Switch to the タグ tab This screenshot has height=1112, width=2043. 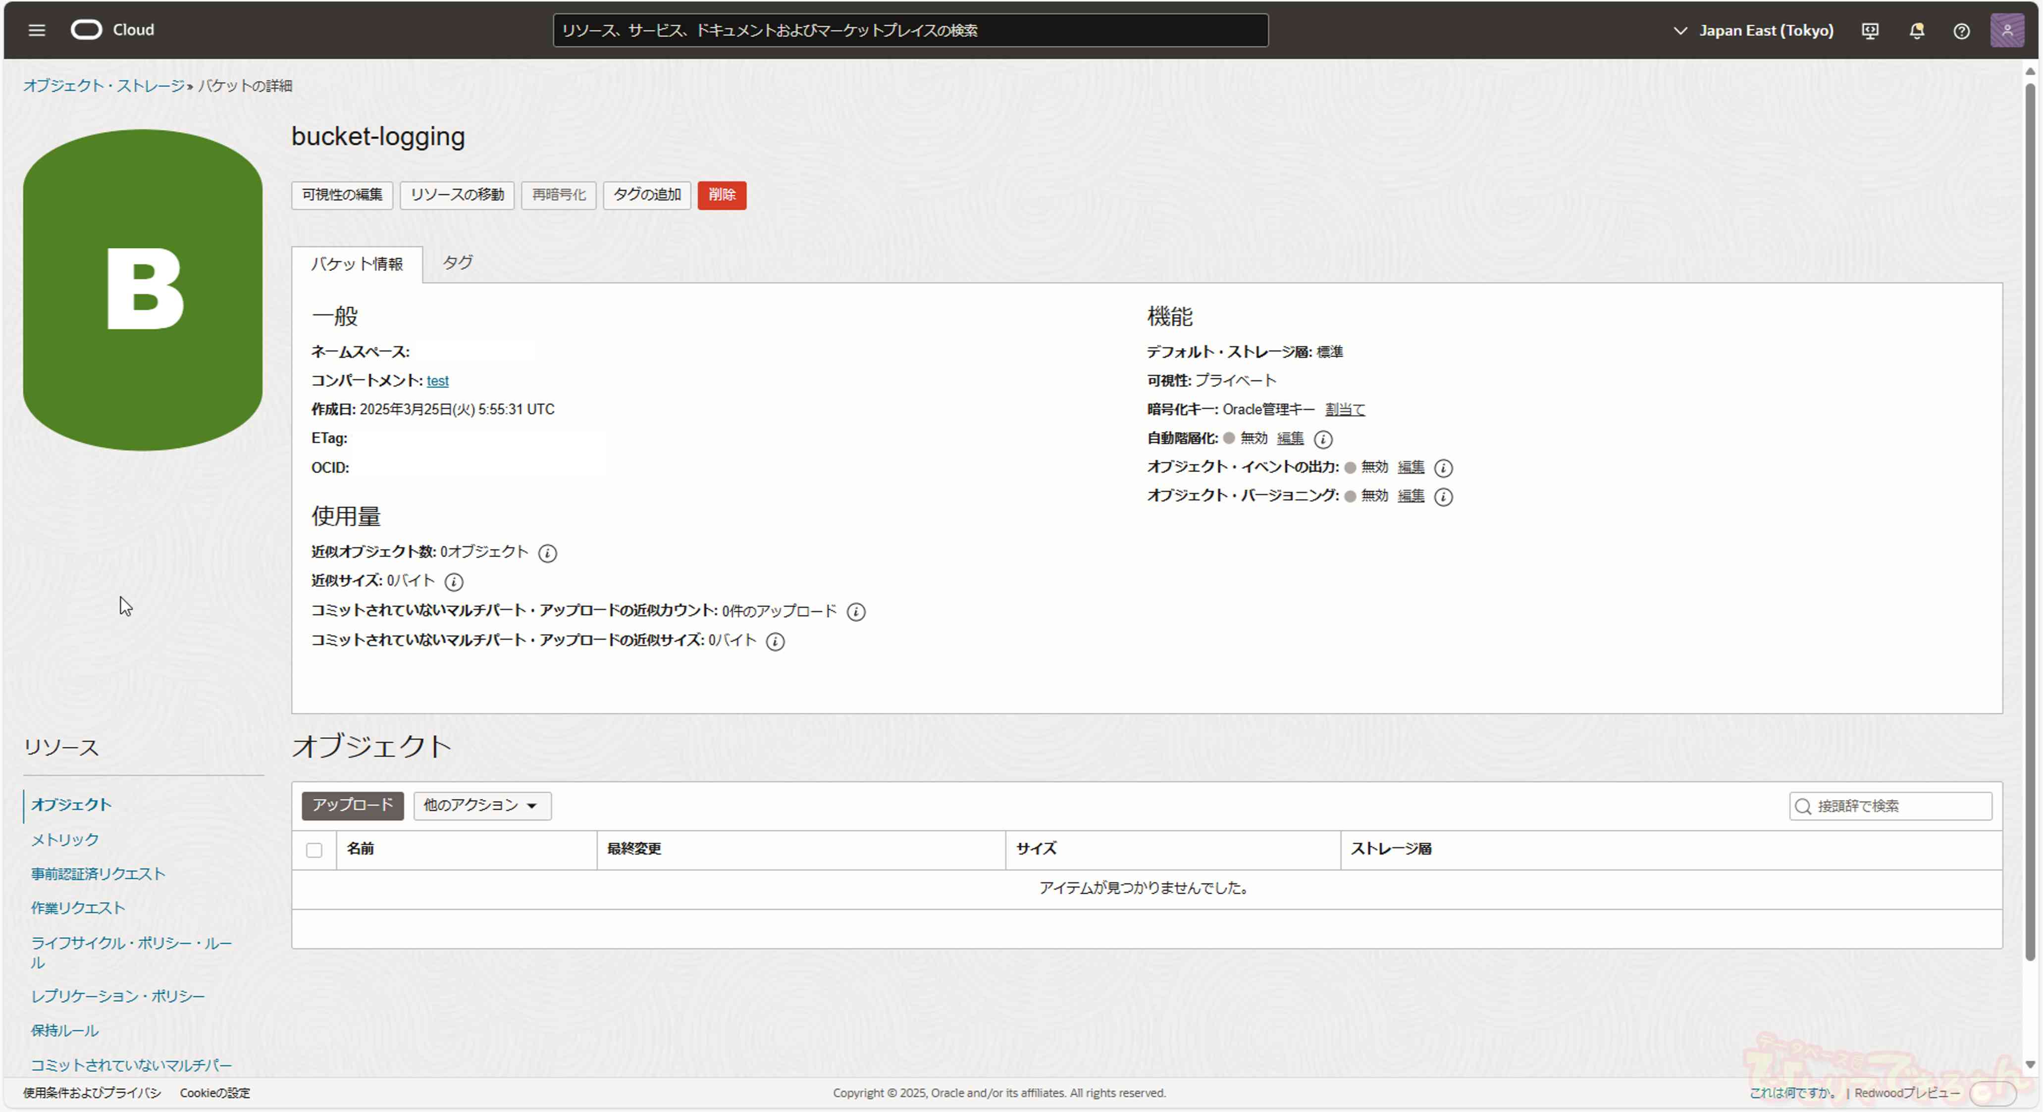(x=458, y=262)
